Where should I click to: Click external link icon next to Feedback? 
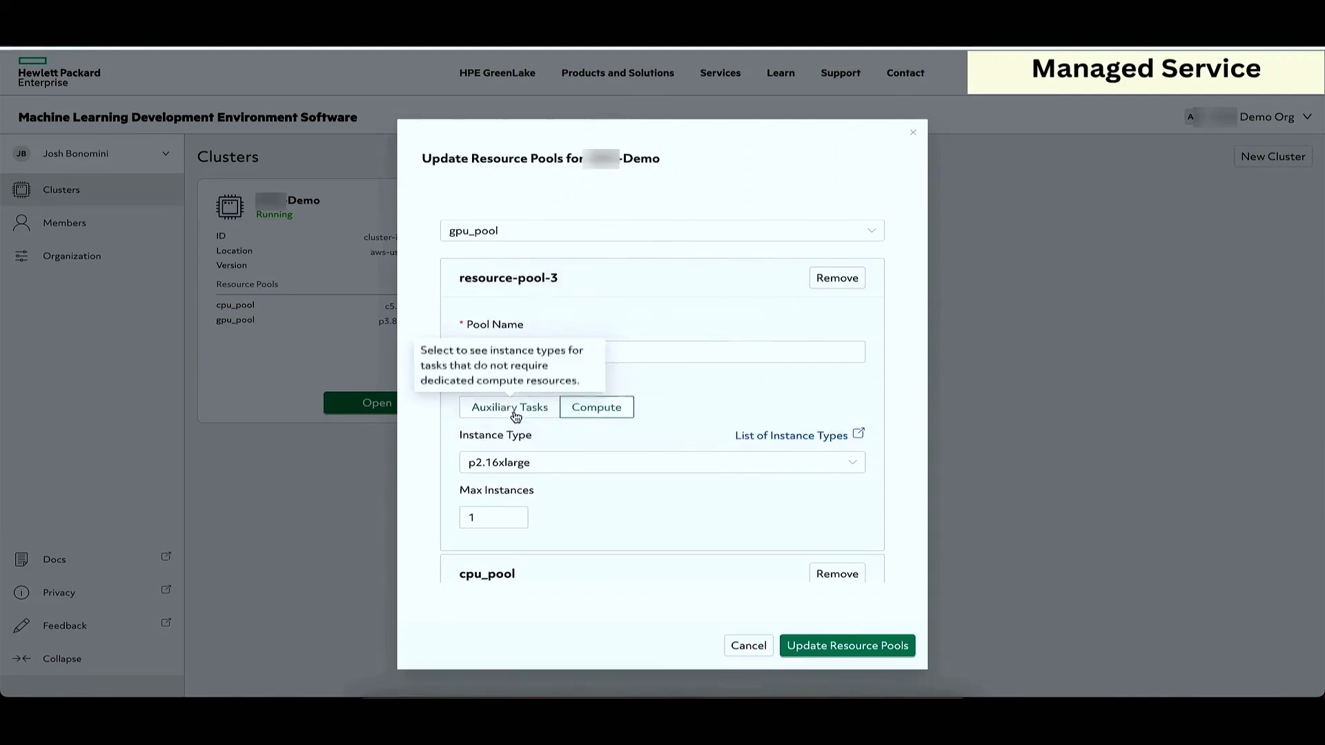pyautogui.click(x=166, y=622)
